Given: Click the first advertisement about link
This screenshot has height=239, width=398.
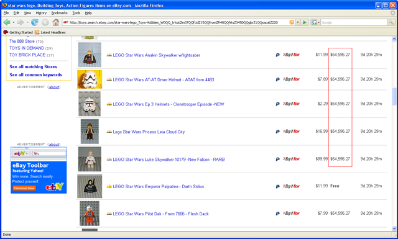Looking at the screenshot, I should coord(54,87).
